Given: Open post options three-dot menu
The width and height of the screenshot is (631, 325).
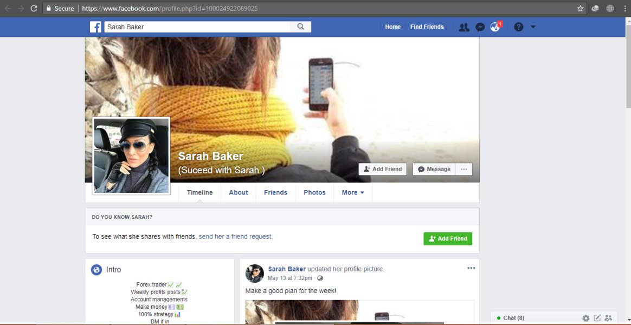Looking at the screenshot, I should (x=471, y=268).
